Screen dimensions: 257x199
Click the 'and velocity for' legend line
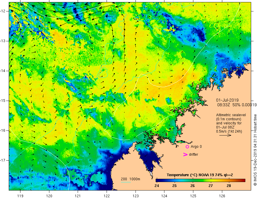[229, 123]
